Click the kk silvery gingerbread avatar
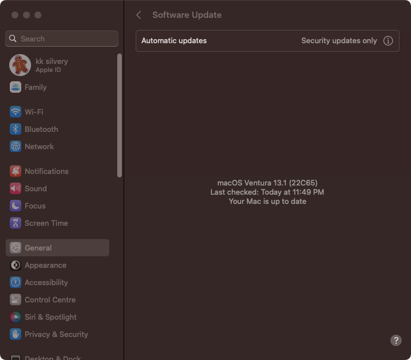The height and width of the screenshot is (360, 411). pos(20,65)
